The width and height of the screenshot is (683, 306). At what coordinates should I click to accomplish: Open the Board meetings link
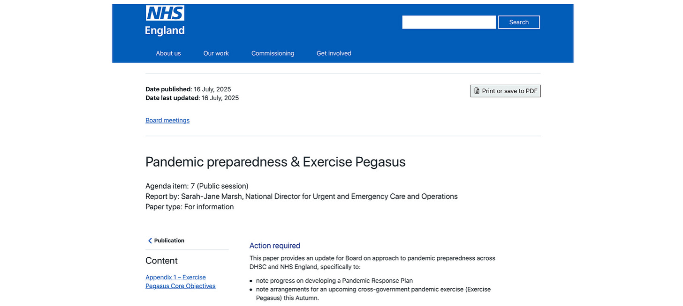pyautogui.click(x=167, y=120)
